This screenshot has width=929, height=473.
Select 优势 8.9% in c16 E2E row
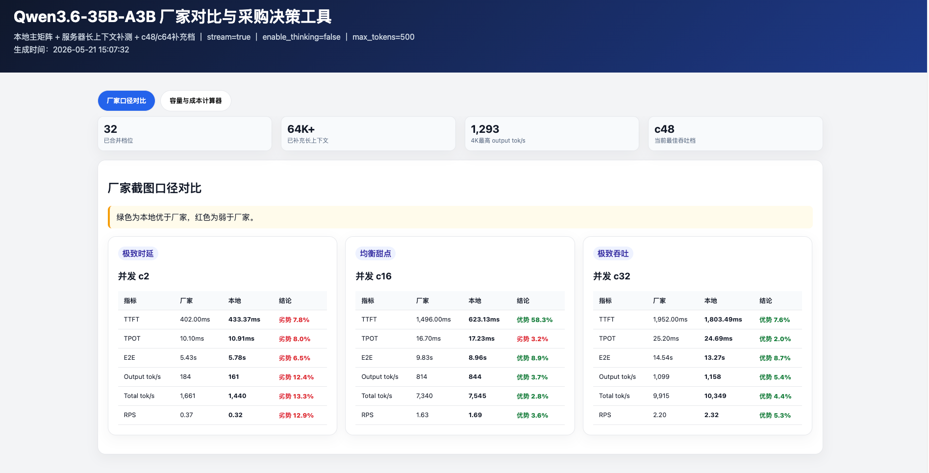pyautogui.click(x=532, y=358)
